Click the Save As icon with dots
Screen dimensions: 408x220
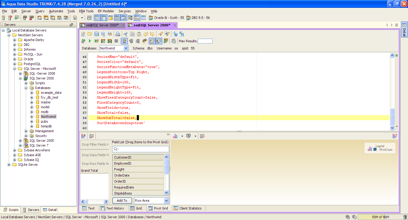[103, 34]
